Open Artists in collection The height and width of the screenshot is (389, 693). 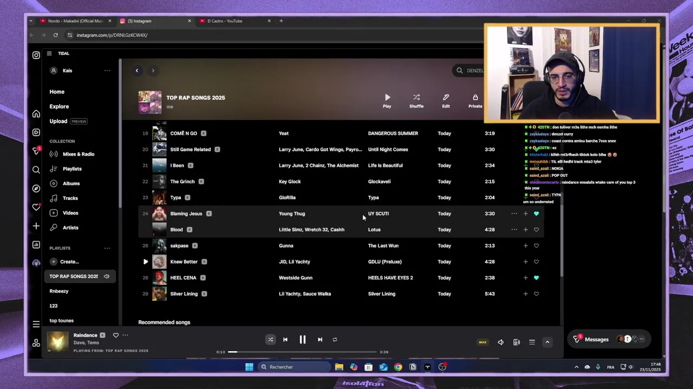tap(70, 227)
